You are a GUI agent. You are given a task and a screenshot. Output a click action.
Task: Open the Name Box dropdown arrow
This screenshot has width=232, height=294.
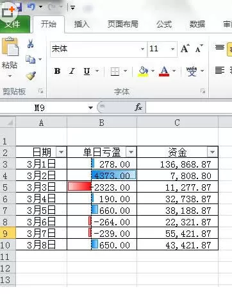[90, 108]
